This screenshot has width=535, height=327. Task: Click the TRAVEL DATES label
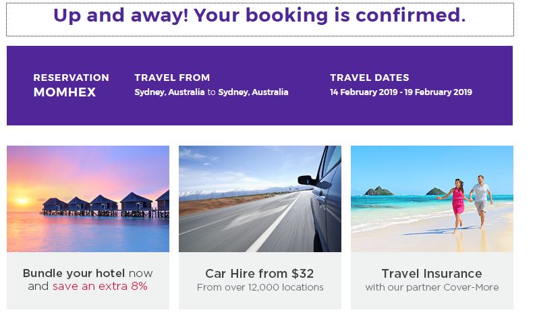[x=370, y=78]
